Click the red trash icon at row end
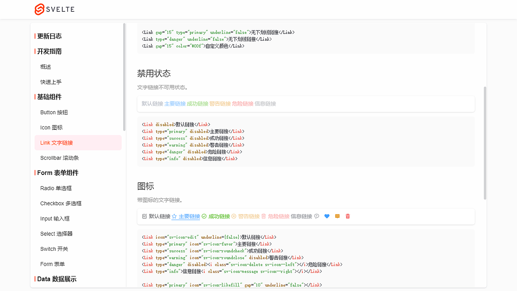This screenshot has height=291, width=517. coord(347,216)
